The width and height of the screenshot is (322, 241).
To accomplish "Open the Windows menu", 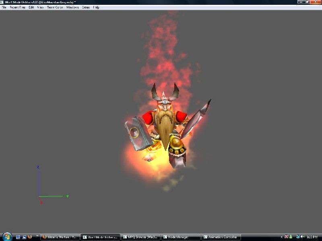I will click(x=72, y=7).
